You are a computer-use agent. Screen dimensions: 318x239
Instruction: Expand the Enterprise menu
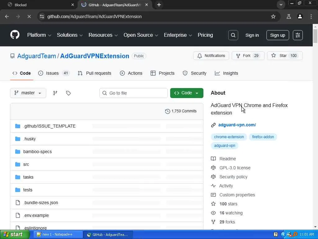tap(178, 35)
